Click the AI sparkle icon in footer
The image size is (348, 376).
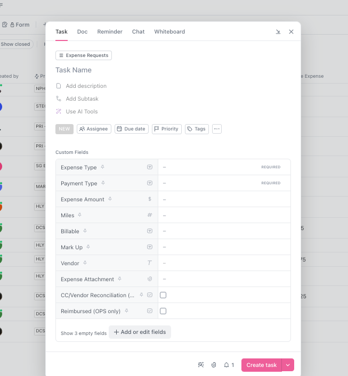pos(201,365)
